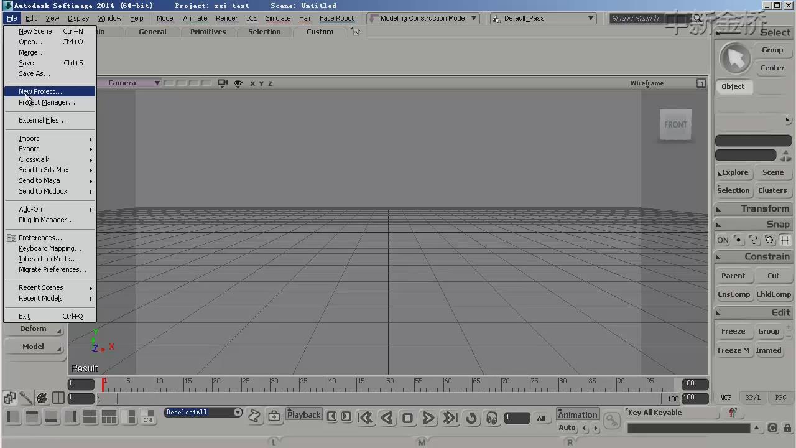Click the overlapping windows icon at bottom-left
The height and width of the screenshot is (448, 796).
click(x=10, y=398)
